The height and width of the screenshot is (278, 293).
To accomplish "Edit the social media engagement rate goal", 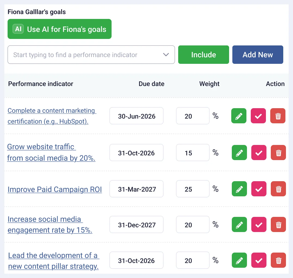I will point(239,224).
